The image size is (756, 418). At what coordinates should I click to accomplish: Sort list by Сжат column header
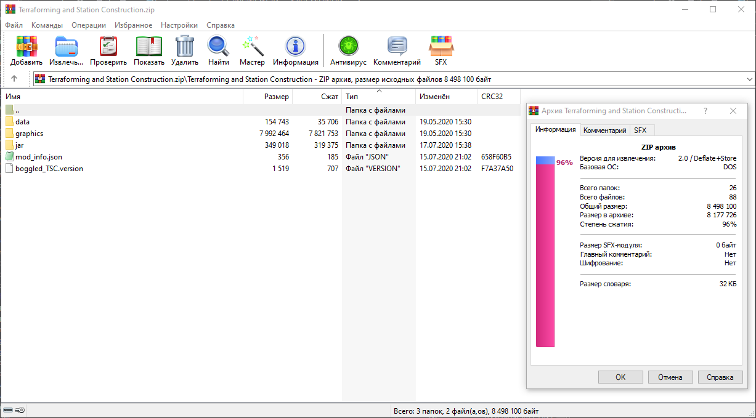tap(317, 97)
